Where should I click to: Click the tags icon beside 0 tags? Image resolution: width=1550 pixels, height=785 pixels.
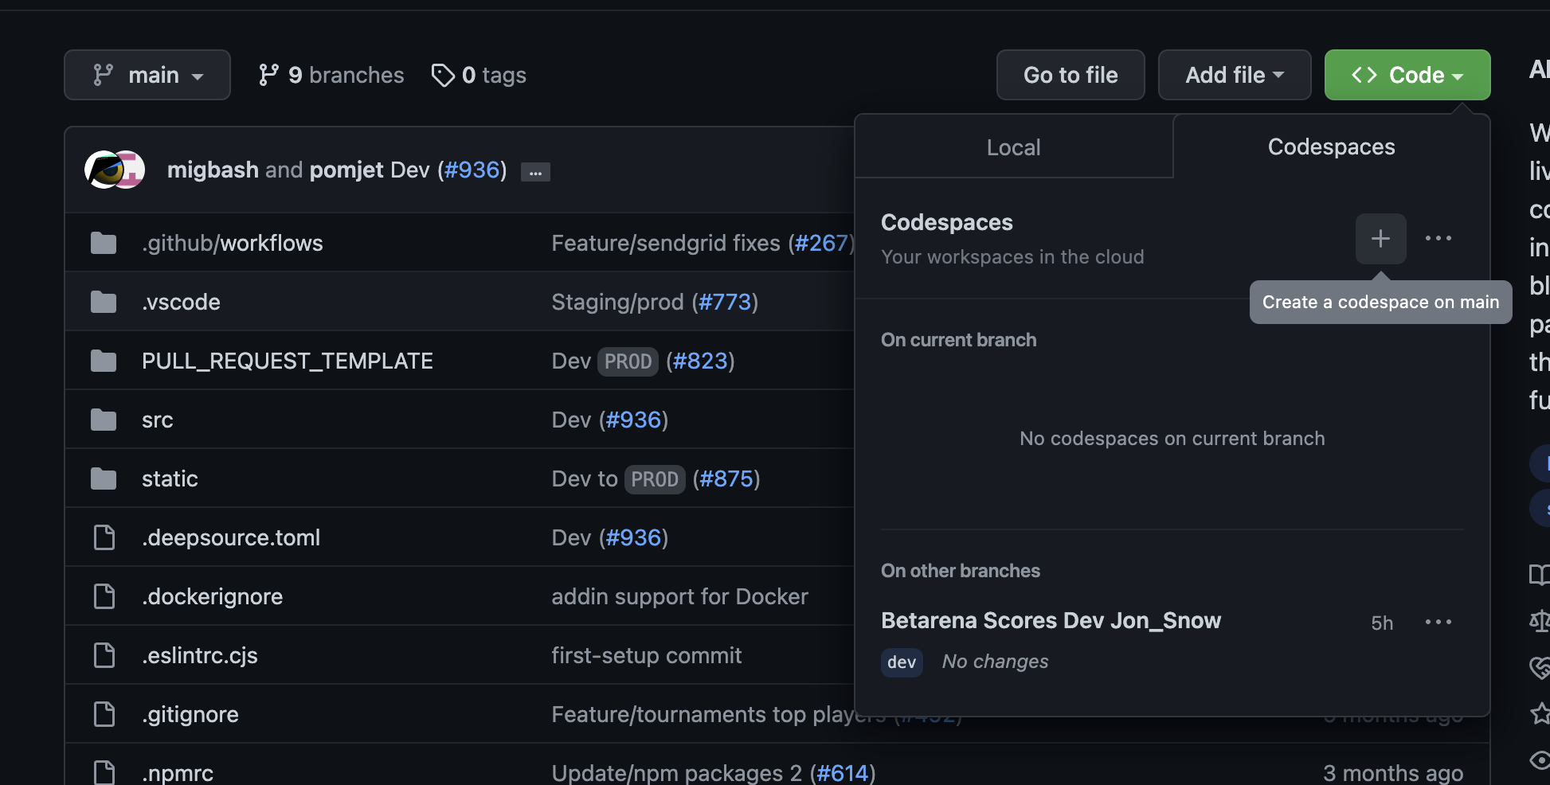click(x=444, y=74)
